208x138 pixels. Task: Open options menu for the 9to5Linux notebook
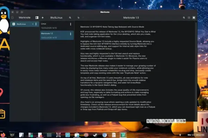pyautogui.click(x=36, y=24)
